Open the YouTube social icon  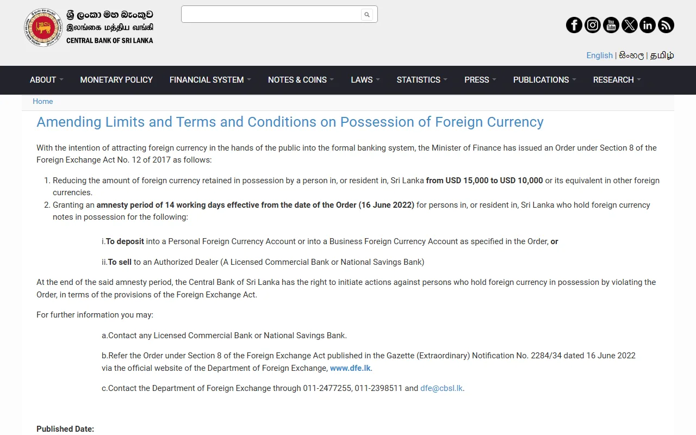(x=611, y=25)
